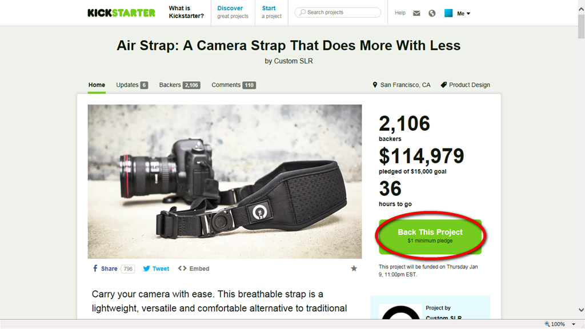Open the Backers tab
Image resolution: width=585 pixels, height=329 pixels.
(179, 85)
